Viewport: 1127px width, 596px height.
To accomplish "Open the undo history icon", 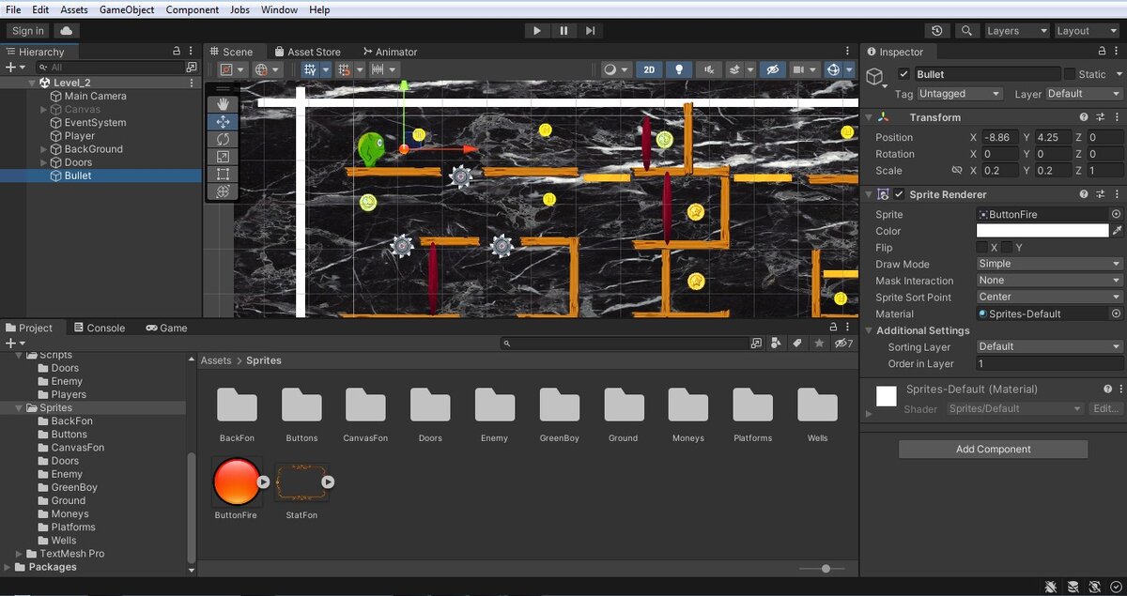I will pos(938,31).
